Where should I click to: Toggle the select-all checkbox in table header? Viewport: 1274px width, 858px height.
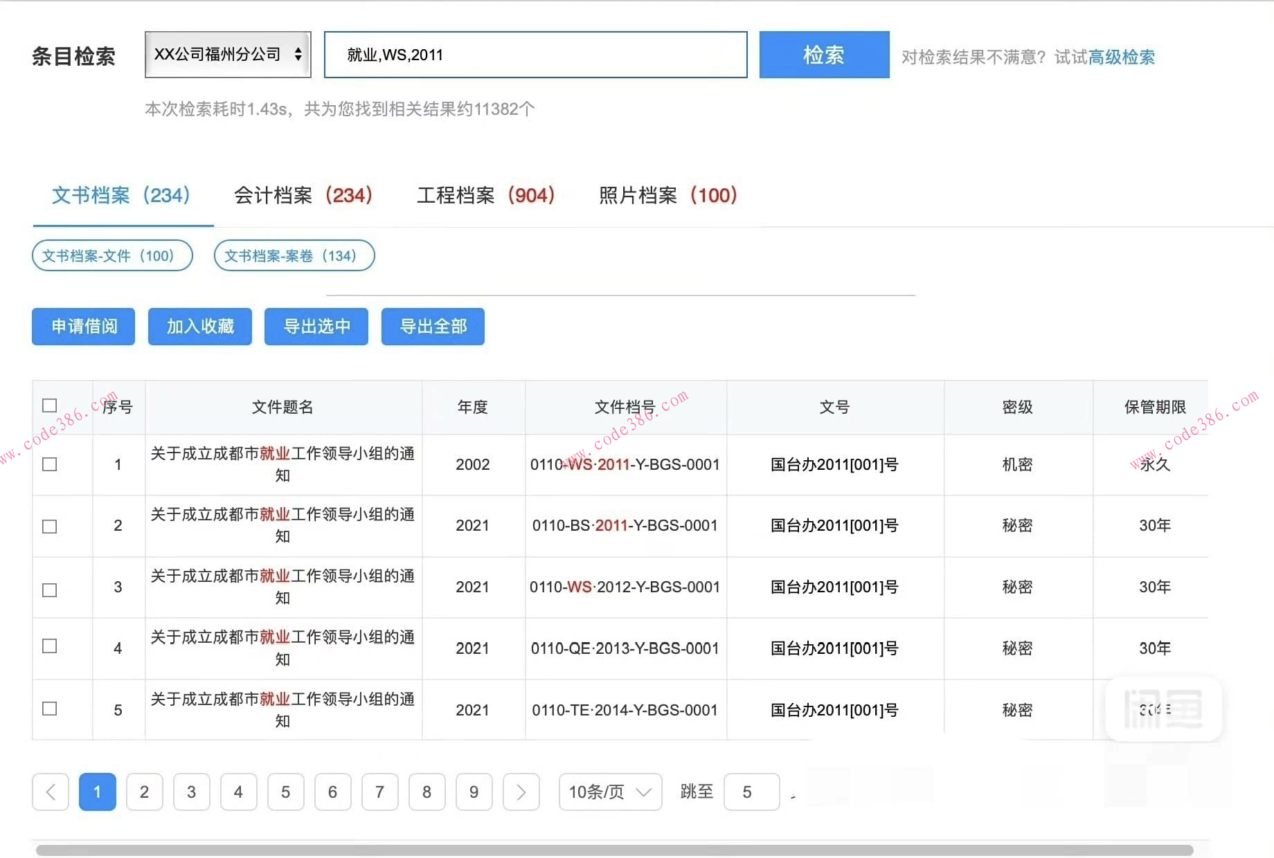coord(48,405)
